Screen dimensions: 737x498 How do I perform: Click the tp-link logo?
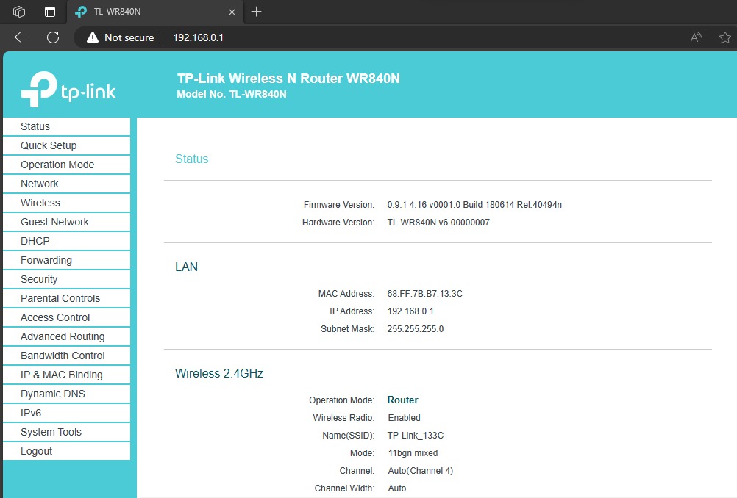68,88
